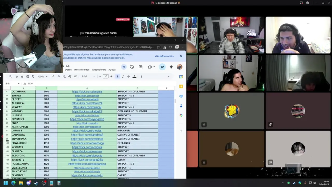Image resolution: width=332 pixels, height=187 pixels.
Task: Open more toolbar options (three dots)
Action: click(141, 76)
